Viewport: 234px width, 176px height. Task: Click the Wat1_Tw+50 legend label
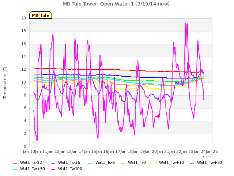pyautogui.click(x=33, y=169)
